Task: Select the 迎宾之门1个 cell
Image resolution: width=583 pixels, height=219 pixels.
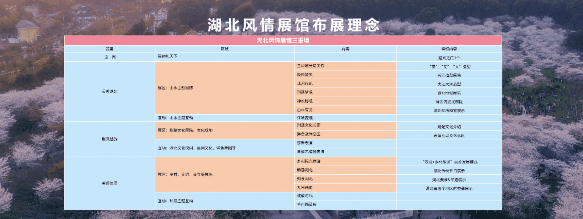Action: pos(449,58)
